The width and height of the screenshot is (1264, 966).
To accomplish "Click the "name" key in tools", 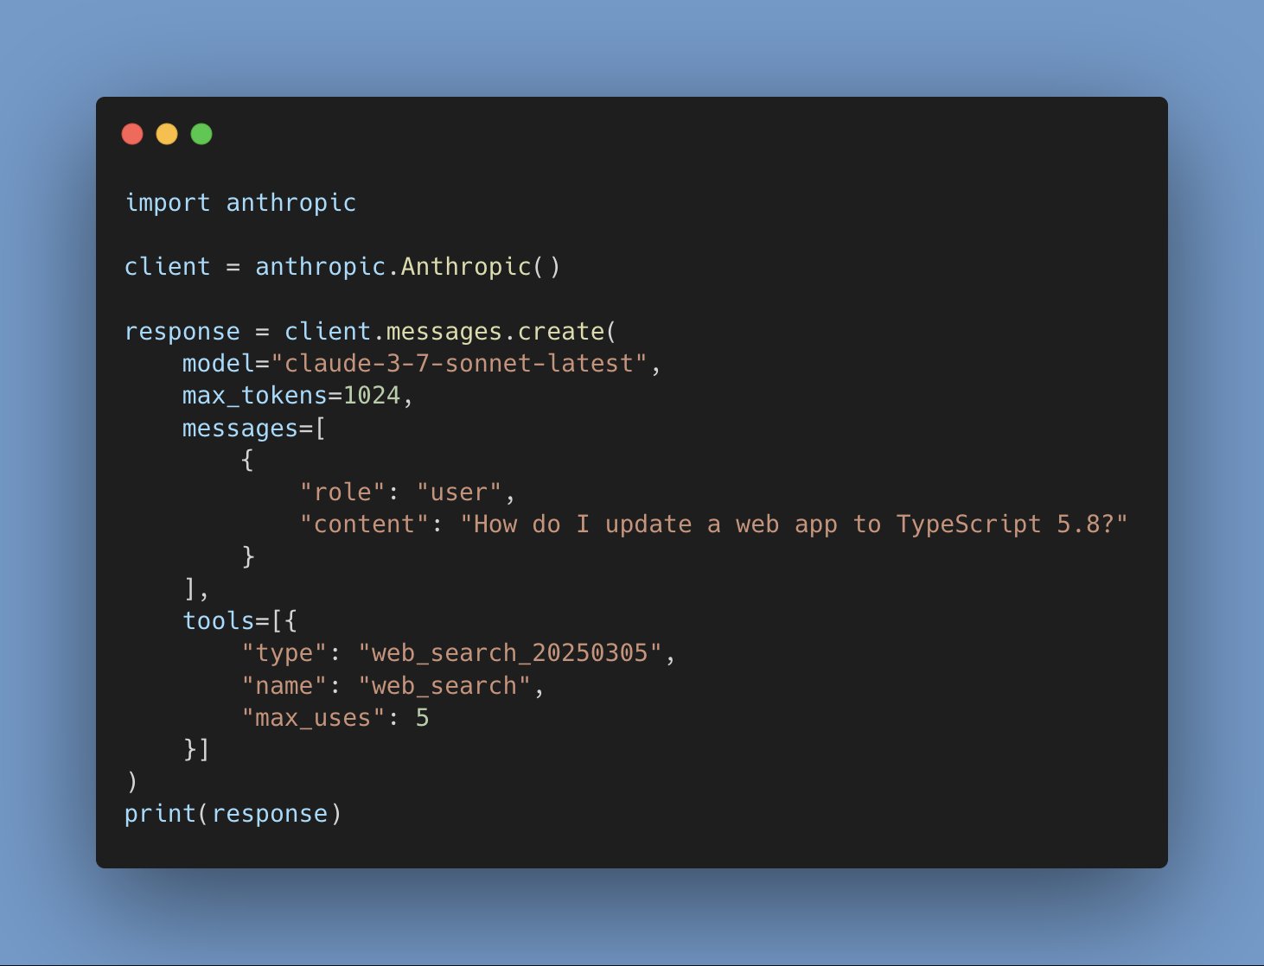I will [284, 685].
